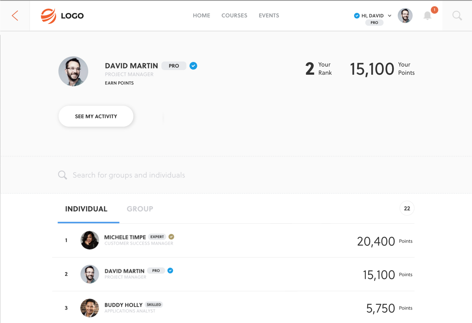Click the orange back arrow icon
Screen dimensions: 472x323
click(x=15, y=16)
